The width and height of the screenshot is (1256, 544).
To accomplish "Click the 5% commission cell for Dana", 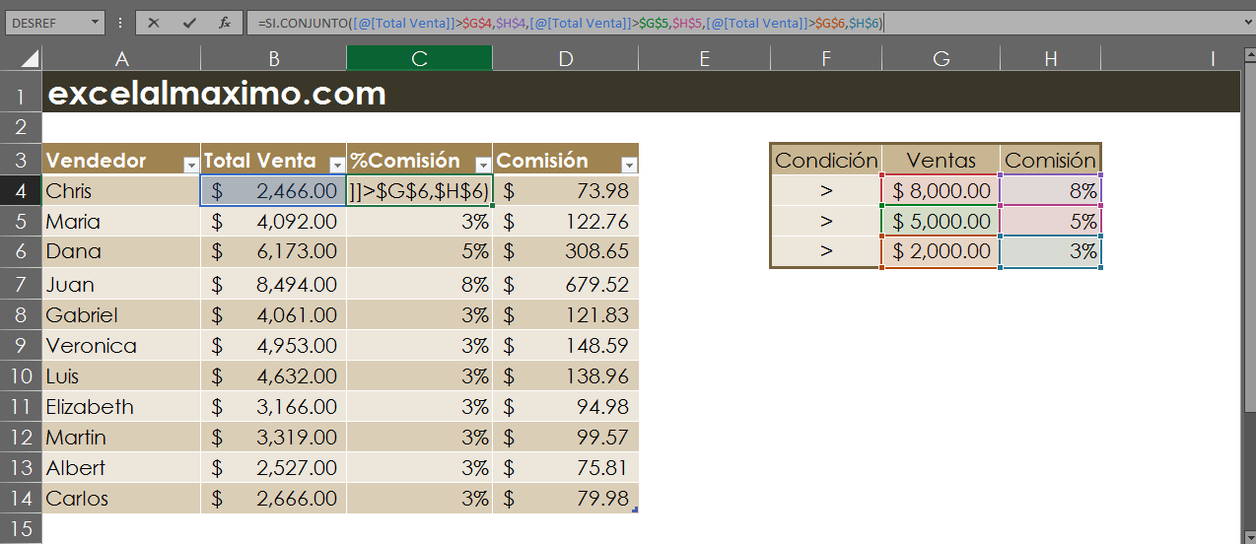I will pos(419,252).
